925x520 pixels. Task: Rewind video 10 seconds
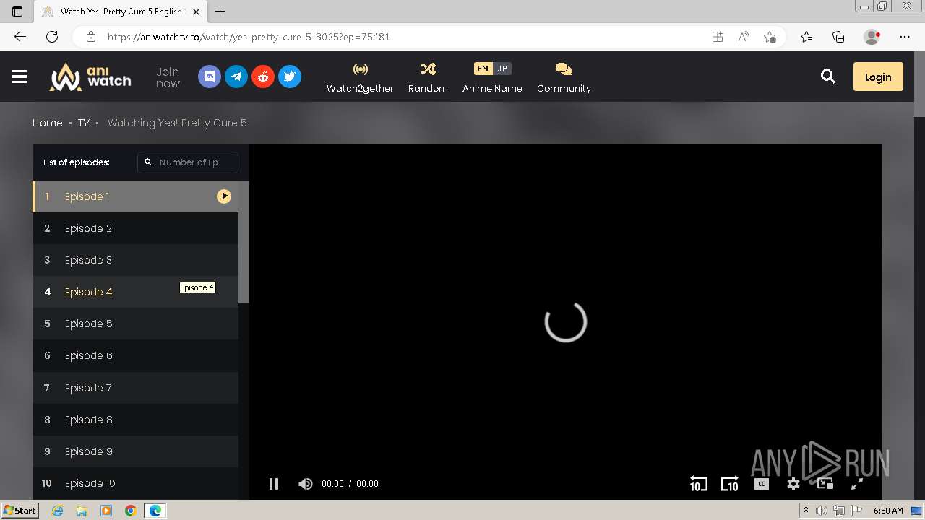(698, 484)
